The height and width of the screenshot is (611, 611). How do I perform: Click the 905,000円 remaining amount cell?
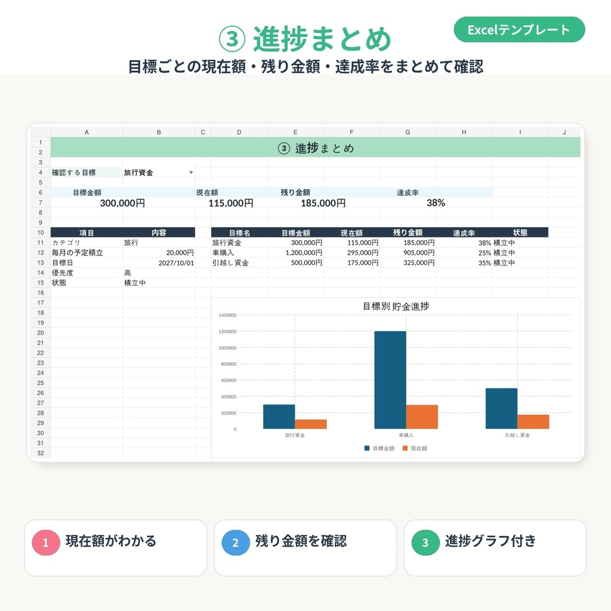[x=408, y=252]
